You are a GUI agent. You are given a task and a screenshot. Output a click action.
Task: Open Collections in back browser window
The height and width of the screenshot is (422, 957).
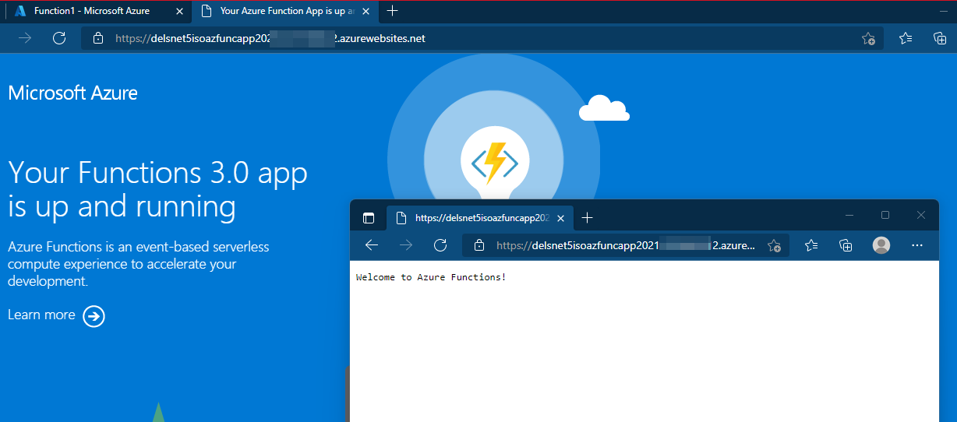pyautogui.click(x=940, y=38)
